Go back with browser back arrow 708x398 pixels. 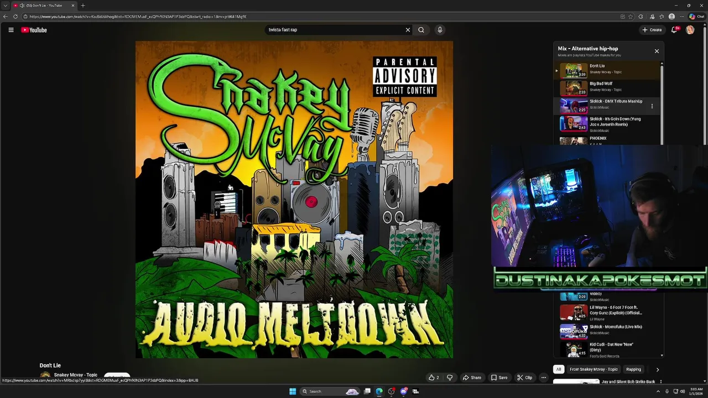click(6, 17)
